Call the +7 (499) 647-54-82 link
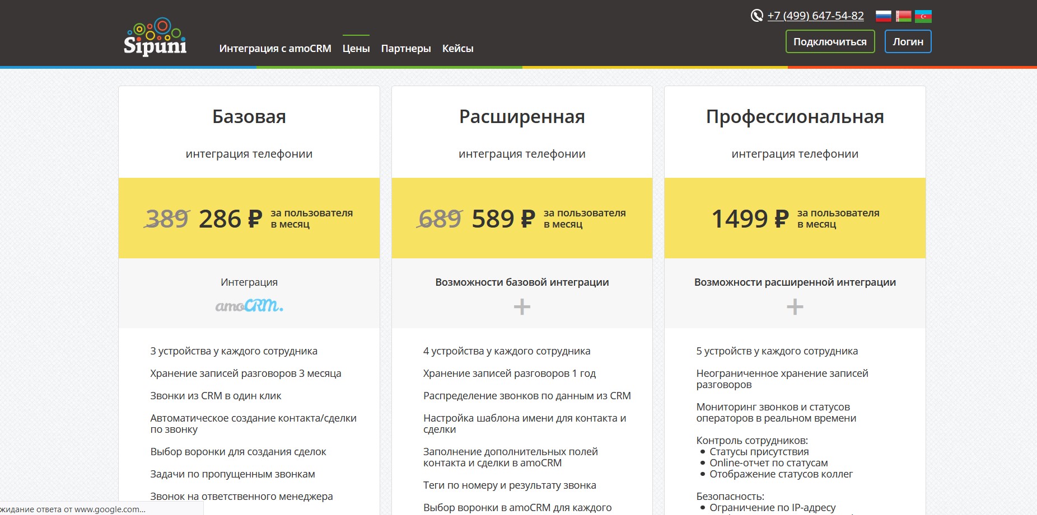Screen dimensions: 1037x515 [815, 16]
